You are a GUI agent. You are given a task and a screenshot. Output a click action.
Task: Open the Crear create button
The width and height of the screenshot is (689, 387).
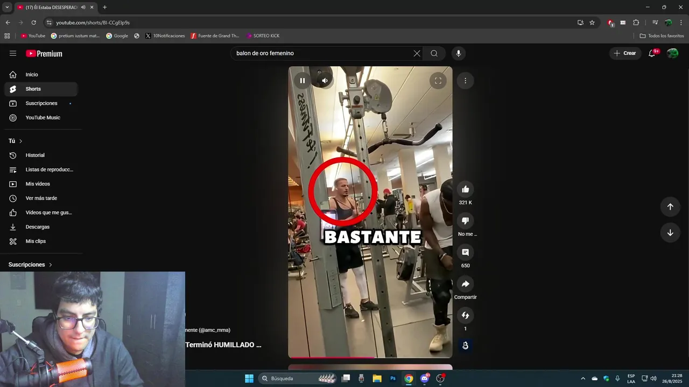625,53
